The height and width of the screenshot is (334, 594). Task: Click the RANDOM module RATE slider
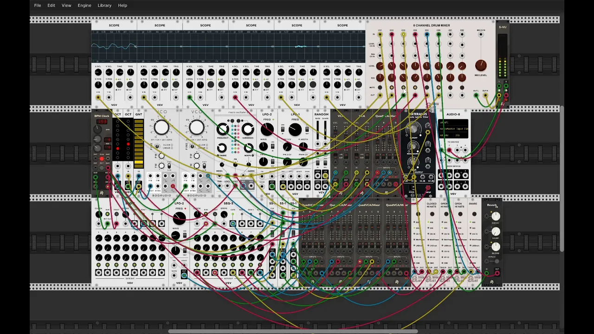coord(317,130)
